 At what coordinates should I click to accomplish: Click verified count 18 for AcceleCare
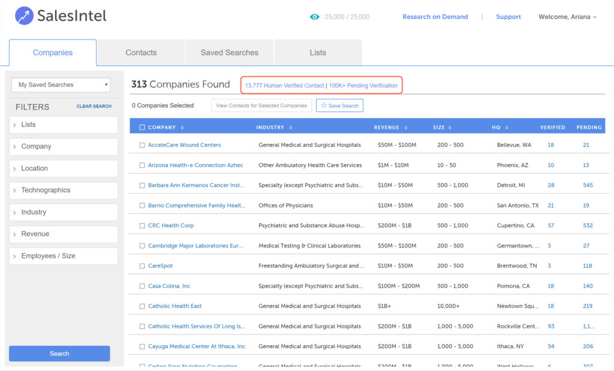550,145
